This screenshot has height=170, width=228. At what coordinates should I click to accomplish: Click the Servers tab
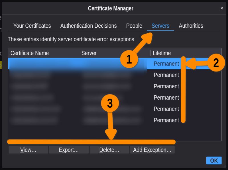point(160,26)
